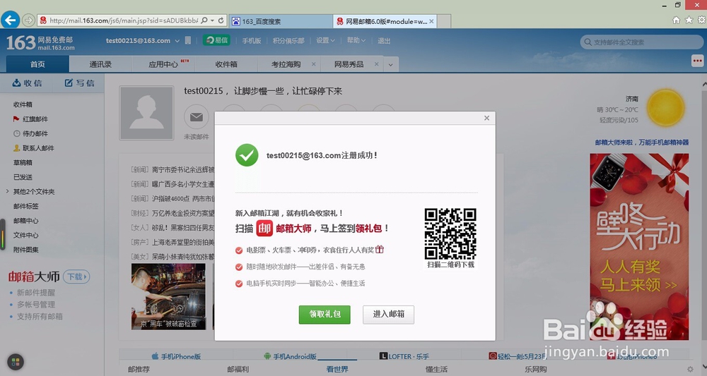Screen dimensions: 707x376
Task: Open the 收件箱 tab
Action: pyautogui.click(x=226, y=64)
